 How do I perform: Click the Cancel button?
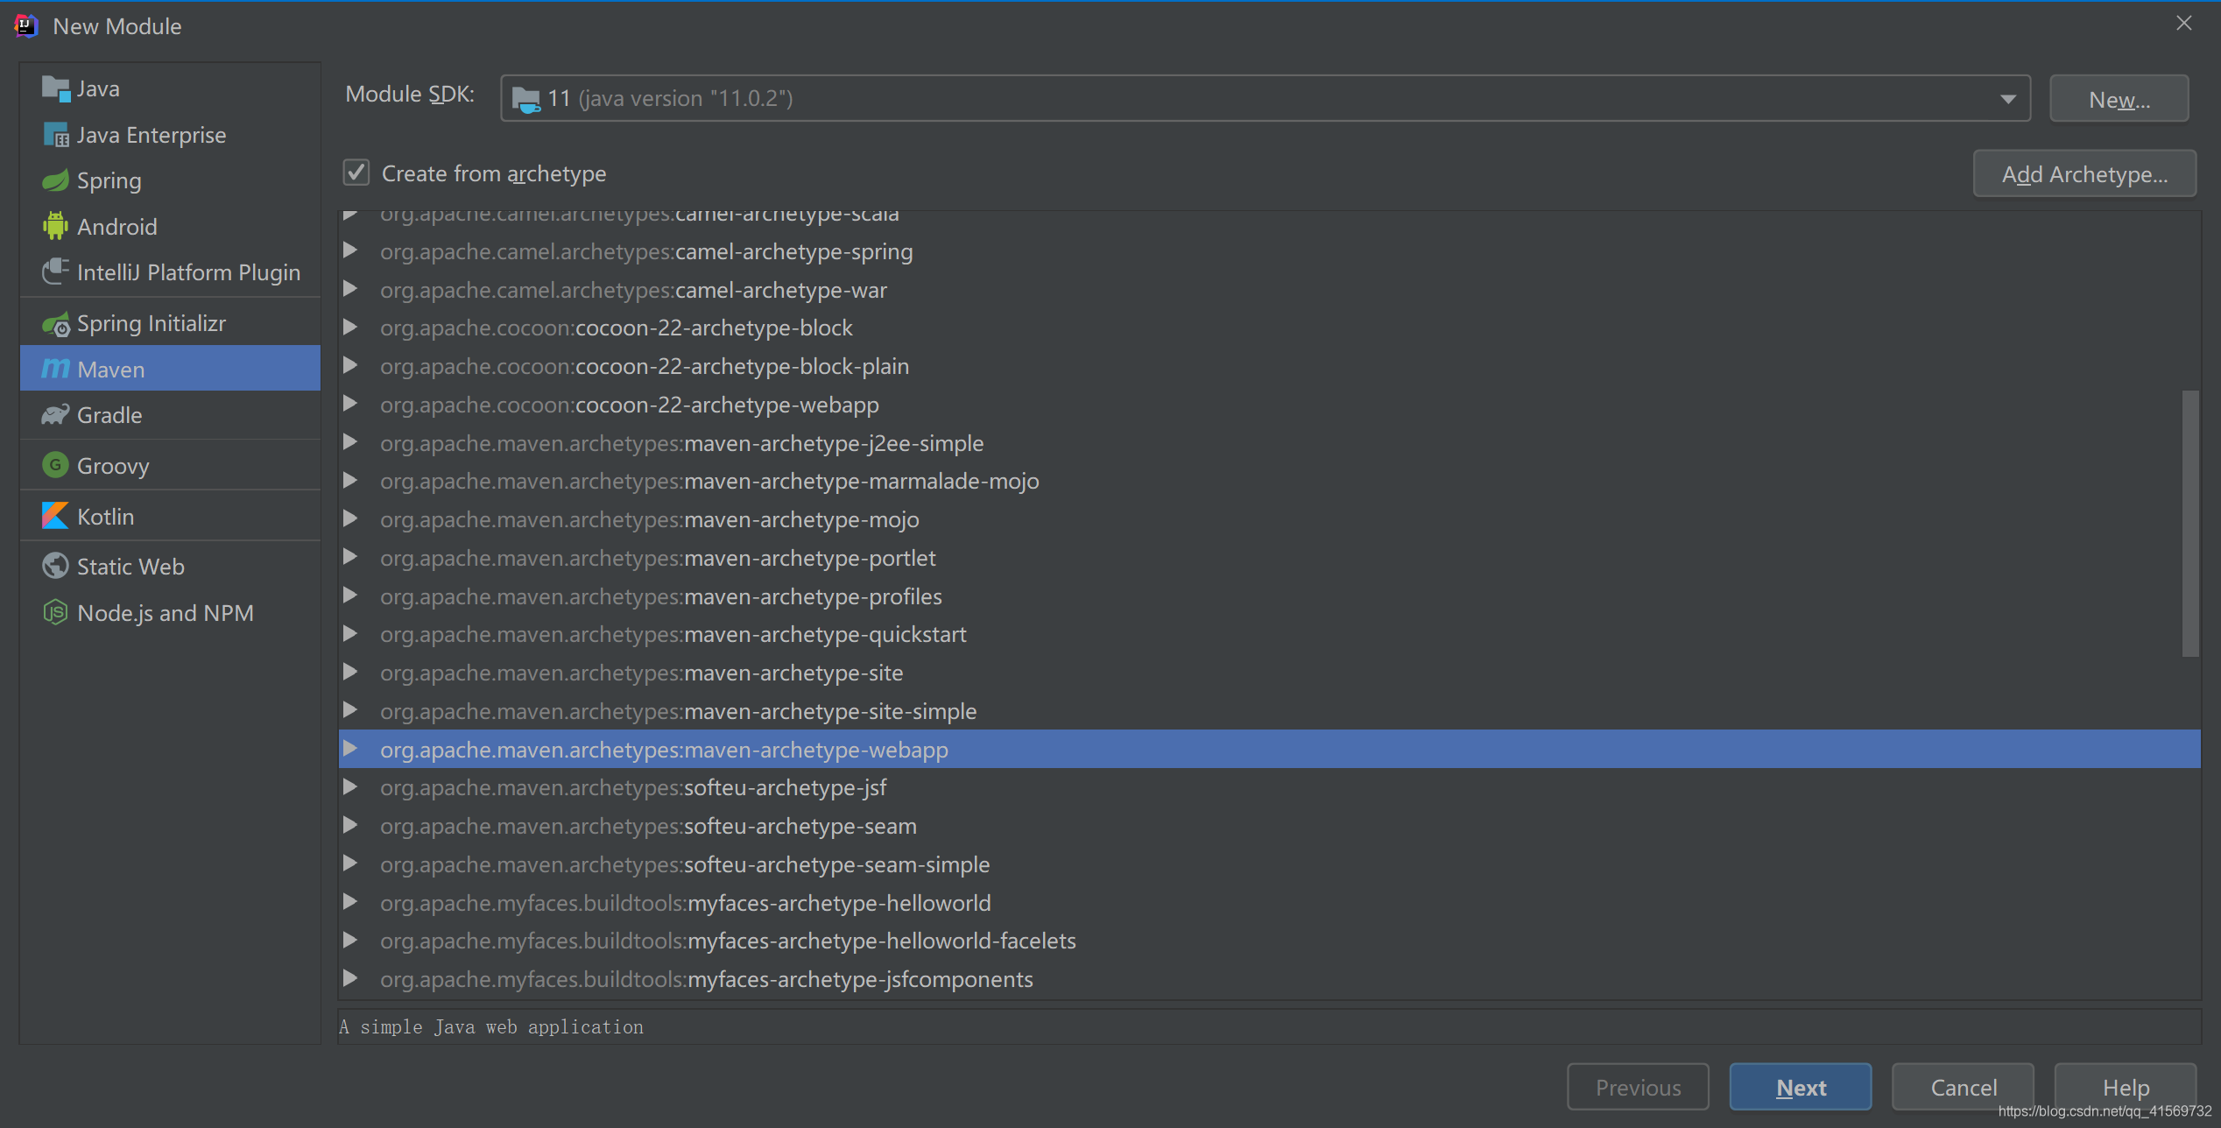pyautogui.click(x=1963, y=1087)
